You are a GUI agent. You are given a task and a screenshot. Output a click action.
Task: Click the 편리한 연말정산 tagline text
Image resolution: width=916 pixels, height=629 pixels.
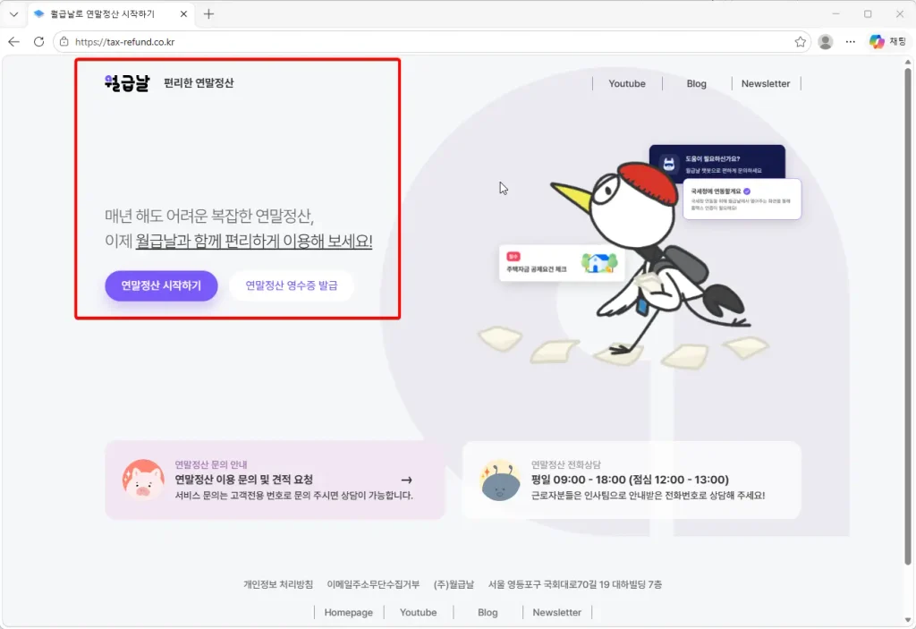pos(199,83)
